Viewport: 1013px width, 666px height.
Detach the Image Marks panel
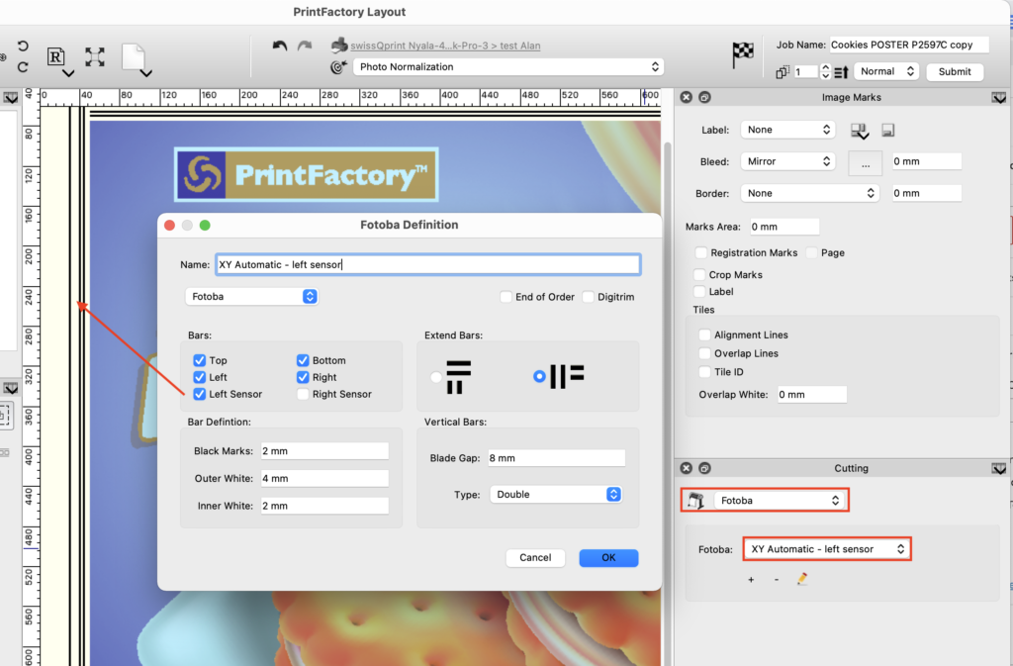(704, 97)
